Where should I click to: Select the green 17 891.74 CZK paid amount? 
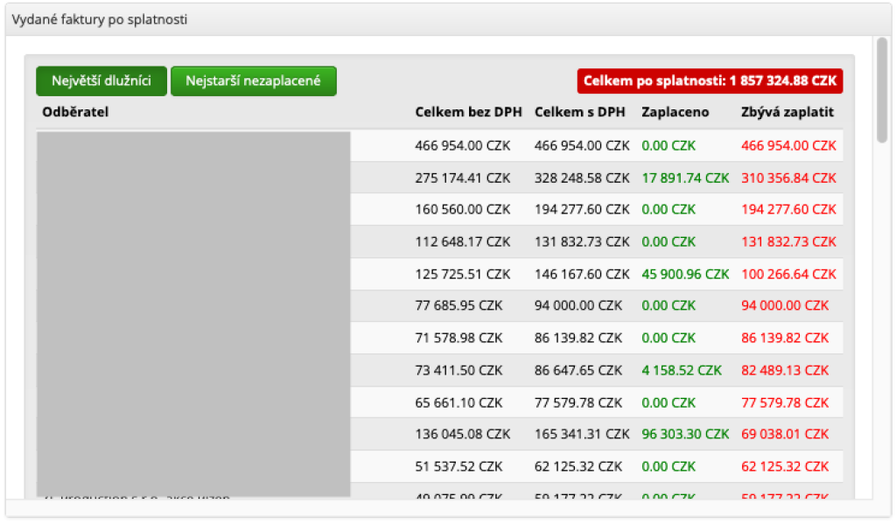[x=685, y=178]
